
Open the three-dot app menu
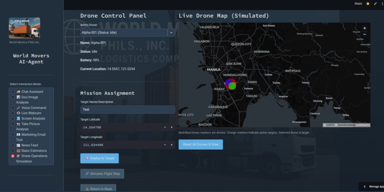pos(383,4)
